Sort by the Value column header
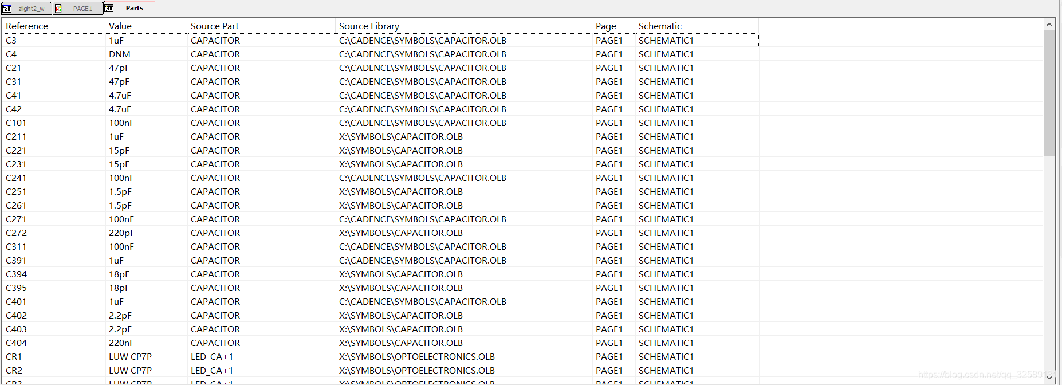Viewport: 1062px width, 385px height. coord(120,26)
